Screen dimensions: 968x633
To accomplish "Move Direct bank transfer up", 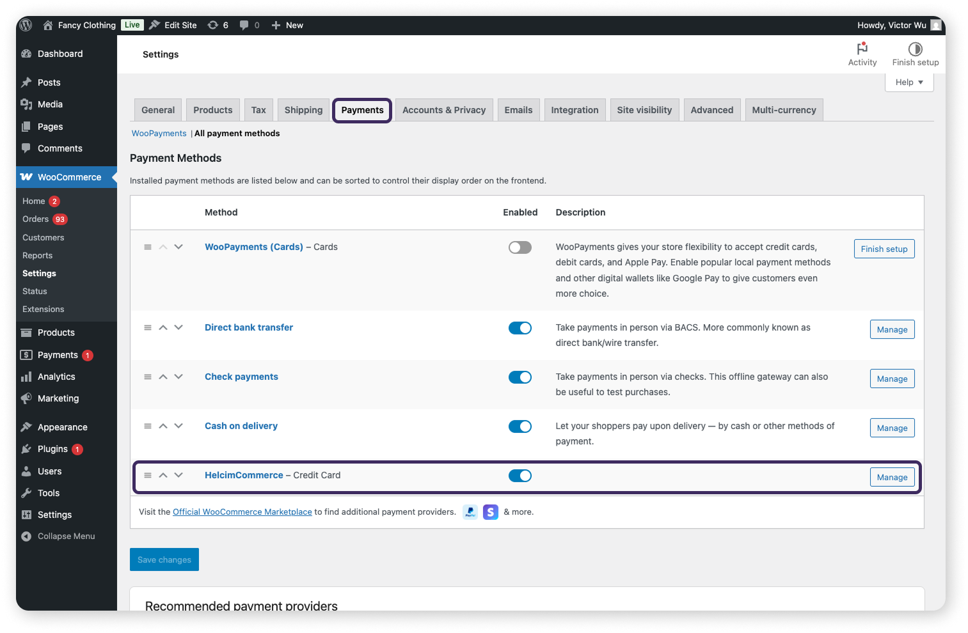I will (x=163, y=327).
